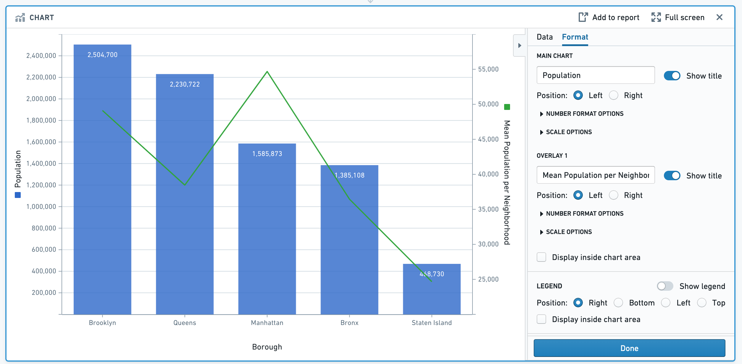The image size is (742, 364).
Task: Click the blue Population legend swatch
Action: [x=18, y=195]
